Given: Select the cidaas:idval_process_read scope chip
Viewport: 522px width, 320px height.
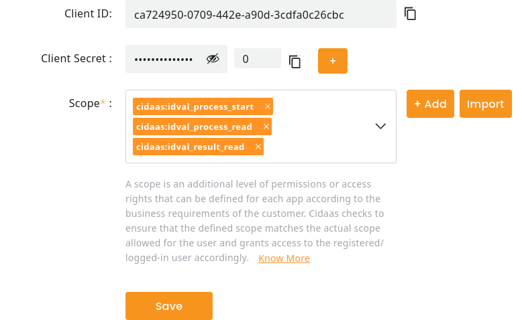Looking at the screenshot, I should (194, 127).
